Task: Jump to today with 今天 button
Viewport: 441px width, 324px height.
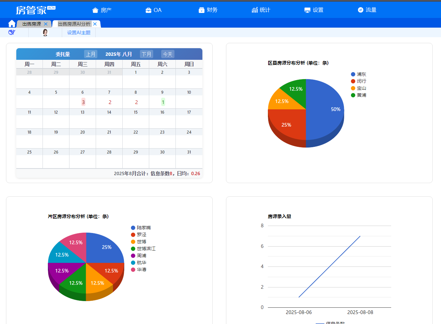Action: pyautogui.click(x=167, y=54)
